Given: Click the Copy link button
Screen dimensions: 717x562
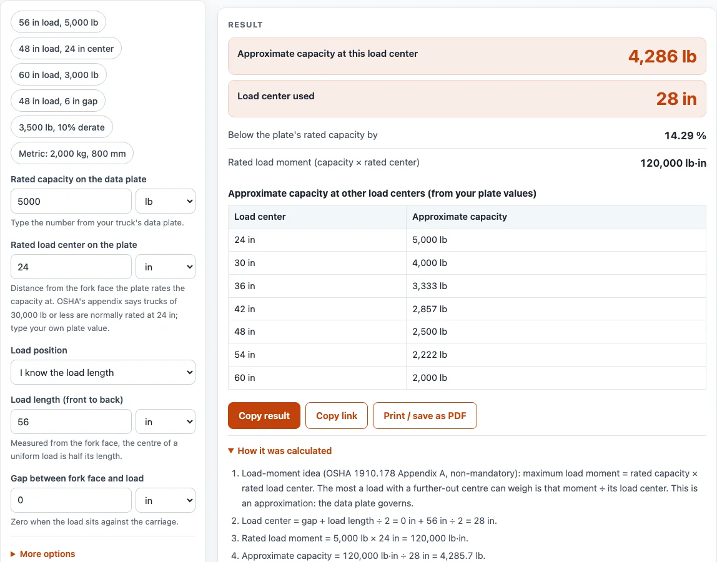Looking at the screenshot, I should click(x=337, y=416).
